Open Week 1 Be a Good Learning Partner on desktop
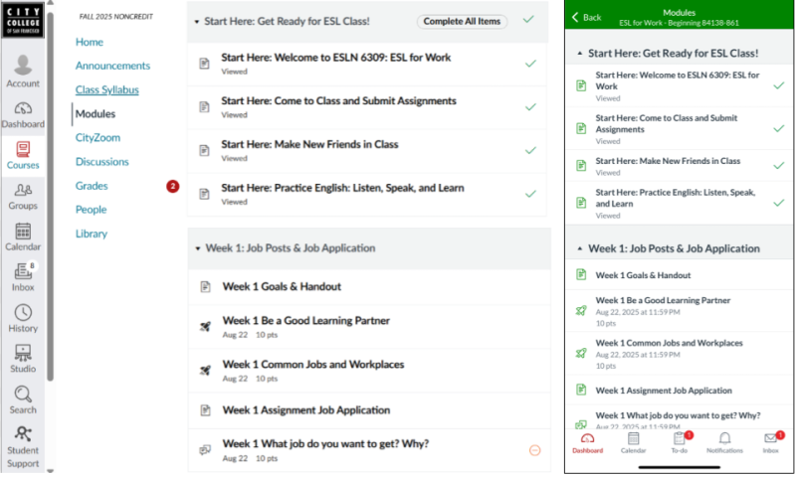 tap(306, 321)
